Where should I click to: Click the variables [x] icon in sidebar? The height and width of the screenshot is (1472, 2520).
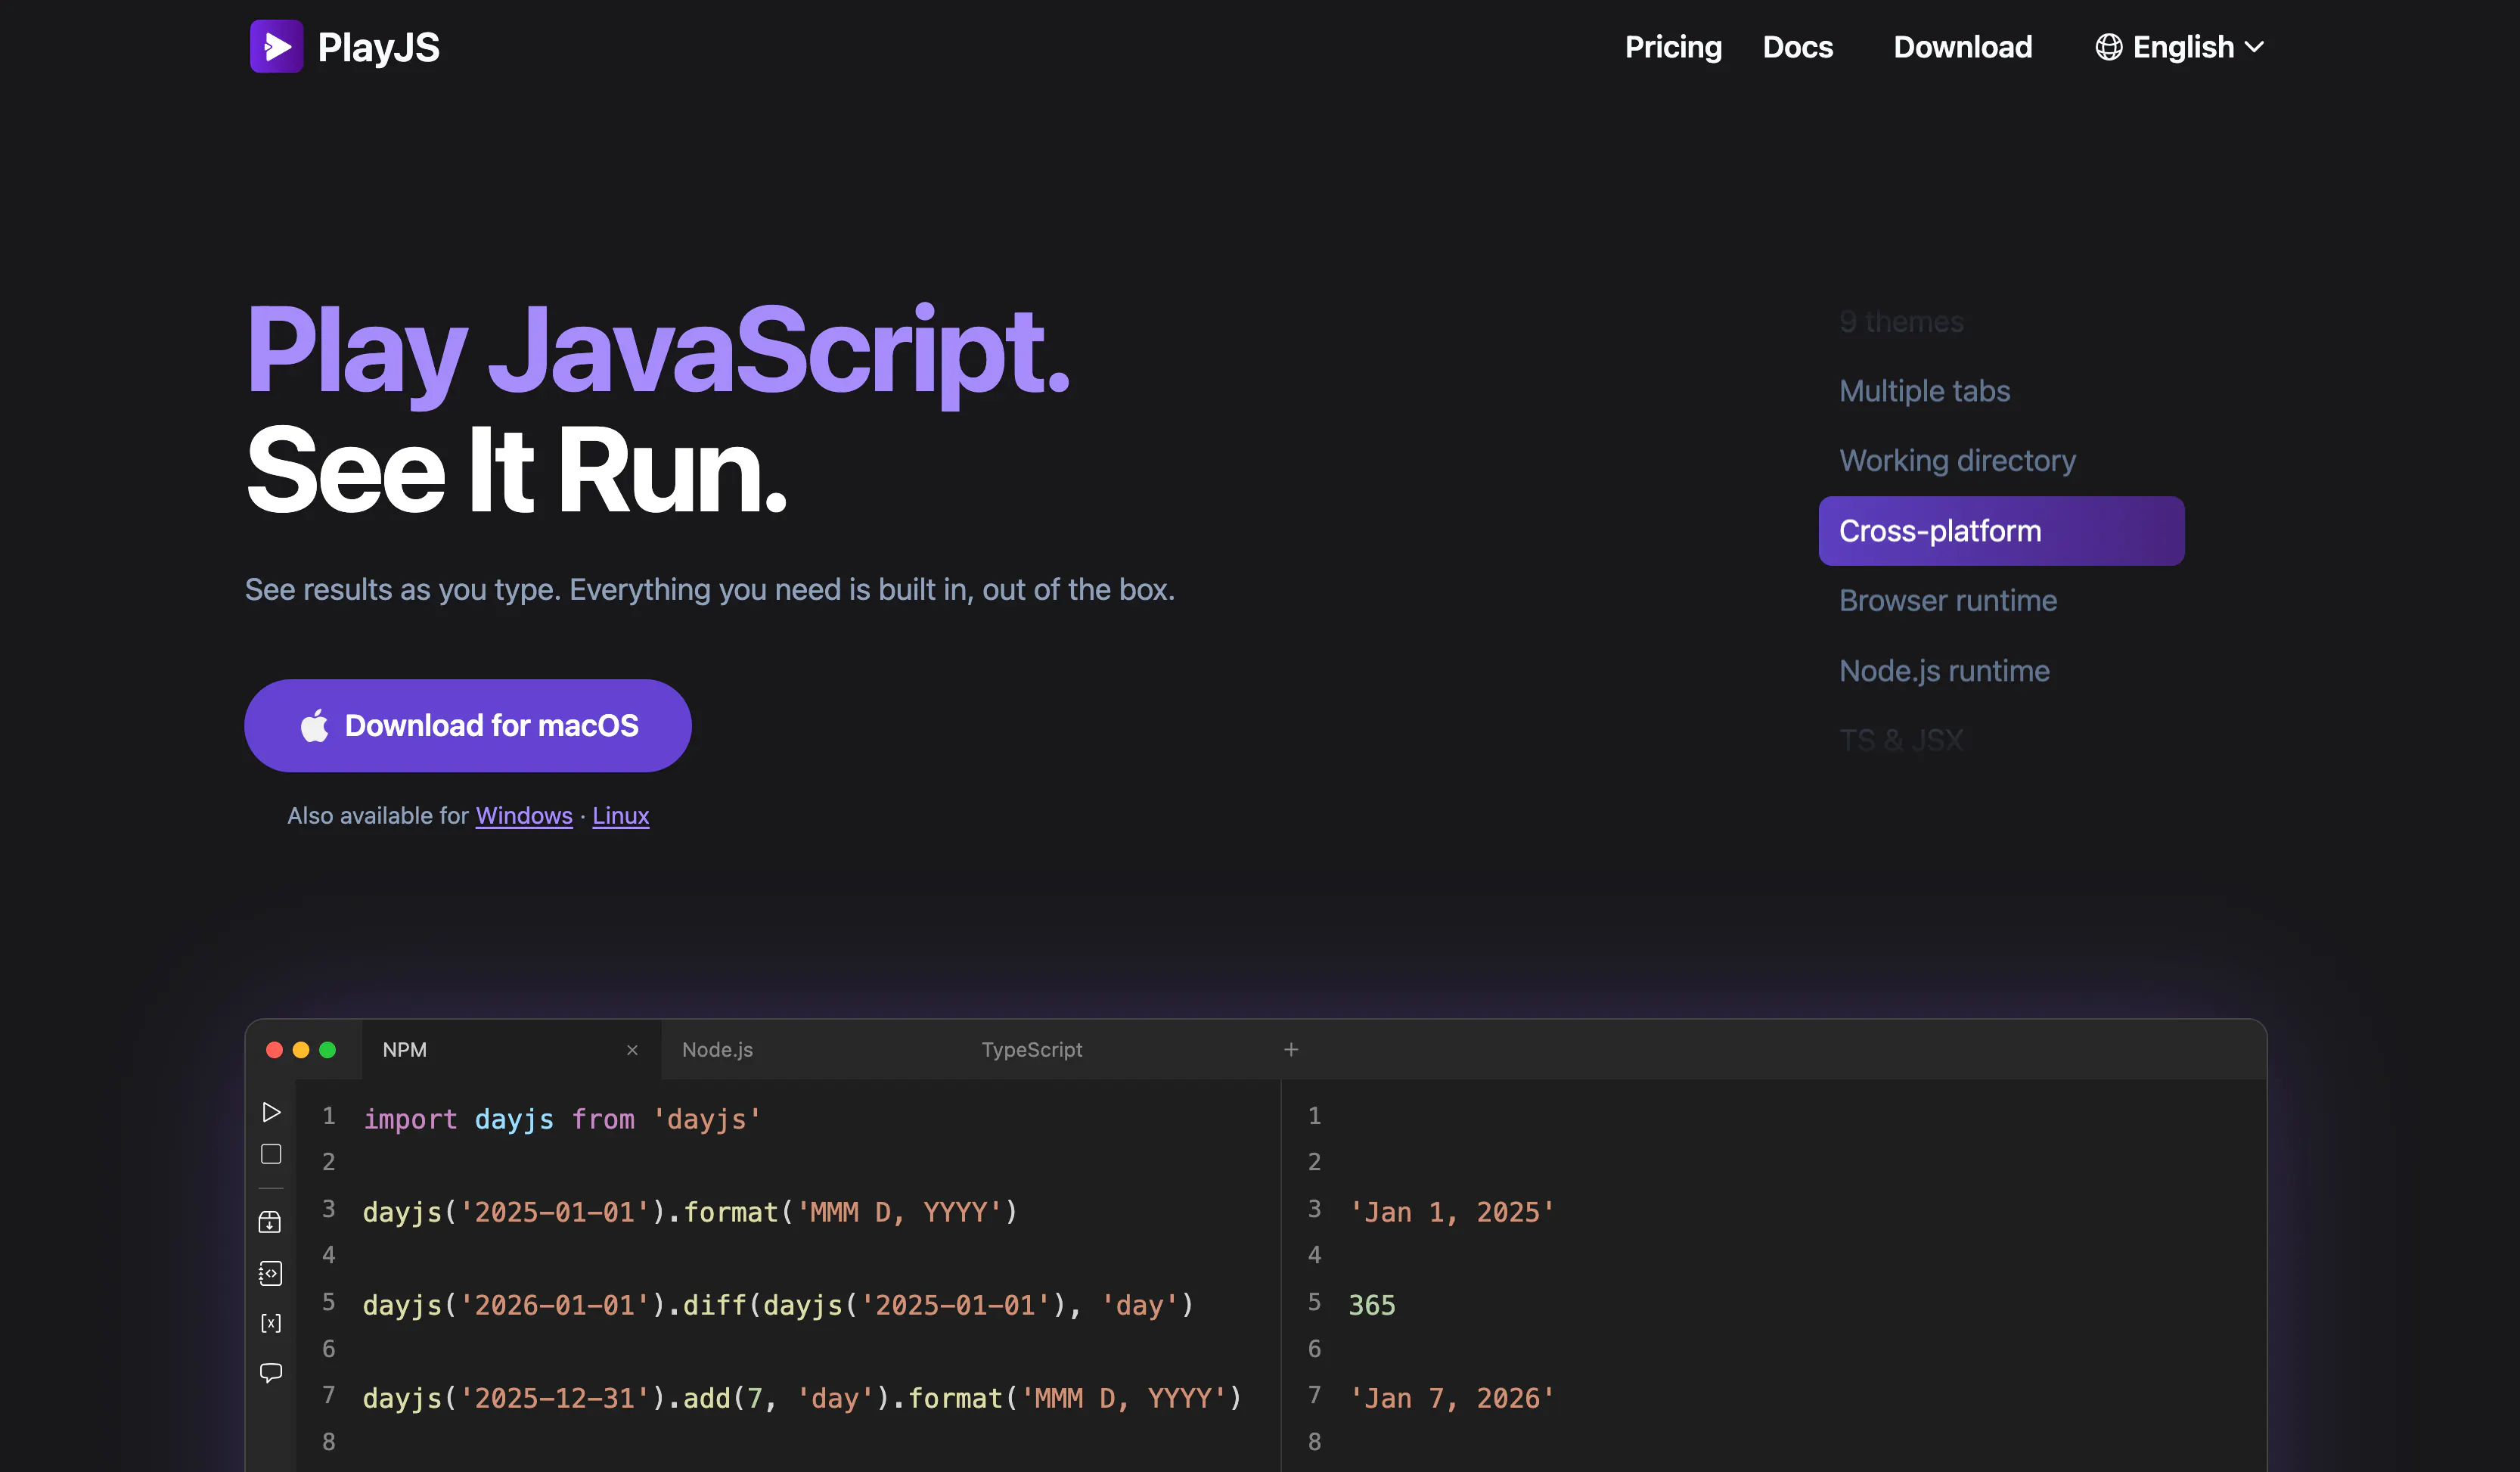(x=271, y=1324)
